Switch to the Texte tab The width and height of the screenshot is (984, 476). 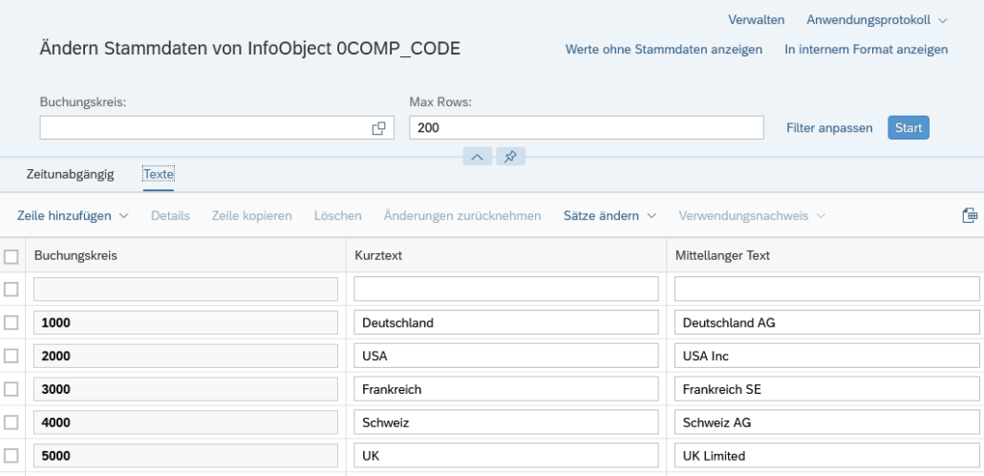tap(159, 174)
